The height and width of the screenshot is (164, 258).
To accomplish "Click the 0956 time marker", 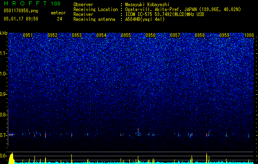I will click(x=151, y=35).
